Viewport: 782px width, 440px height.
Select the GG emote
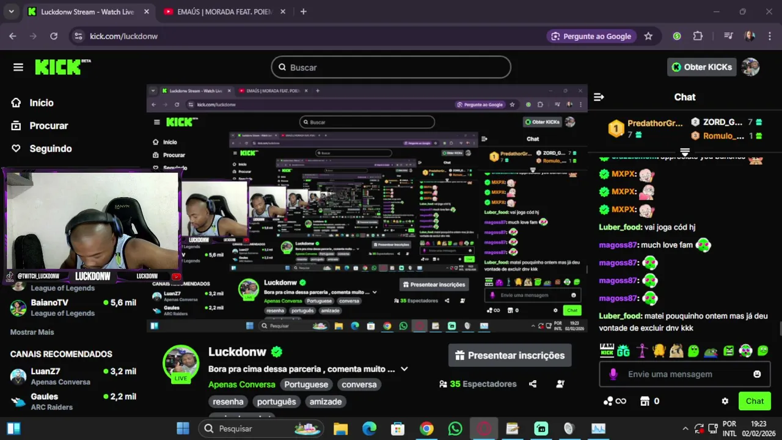pyautogui.click(x=623, y=351)
